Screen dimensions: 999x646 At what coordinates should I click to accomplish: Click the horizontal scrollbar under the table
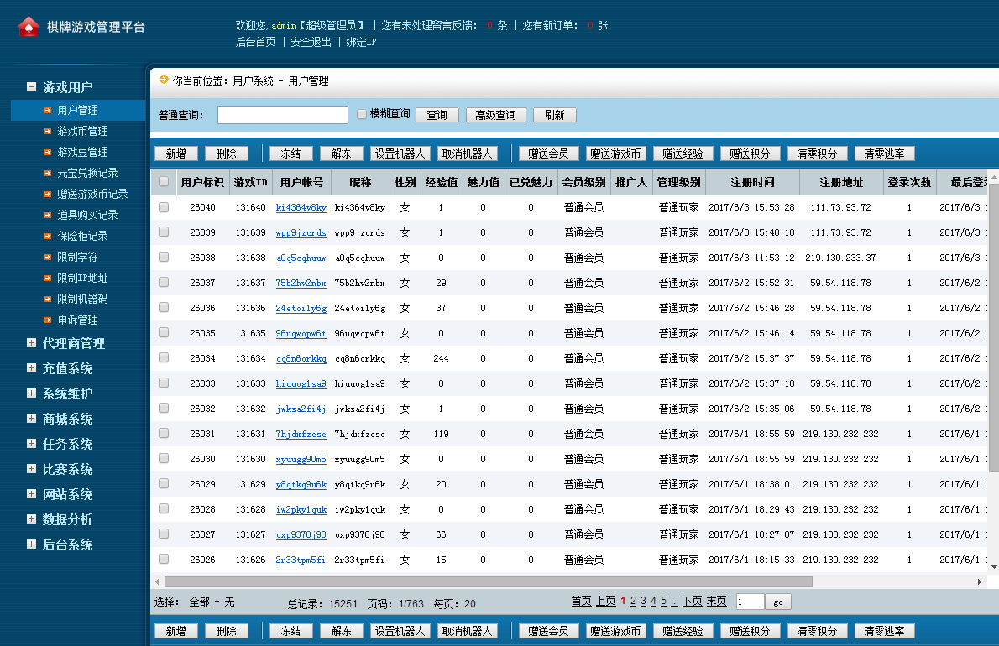[488, 581]
